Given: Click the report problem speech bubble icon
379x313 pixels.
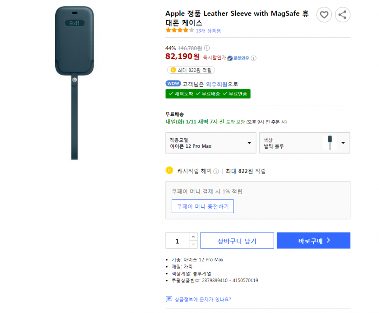Looking at the screenshot, I should [x=169, y=299].
